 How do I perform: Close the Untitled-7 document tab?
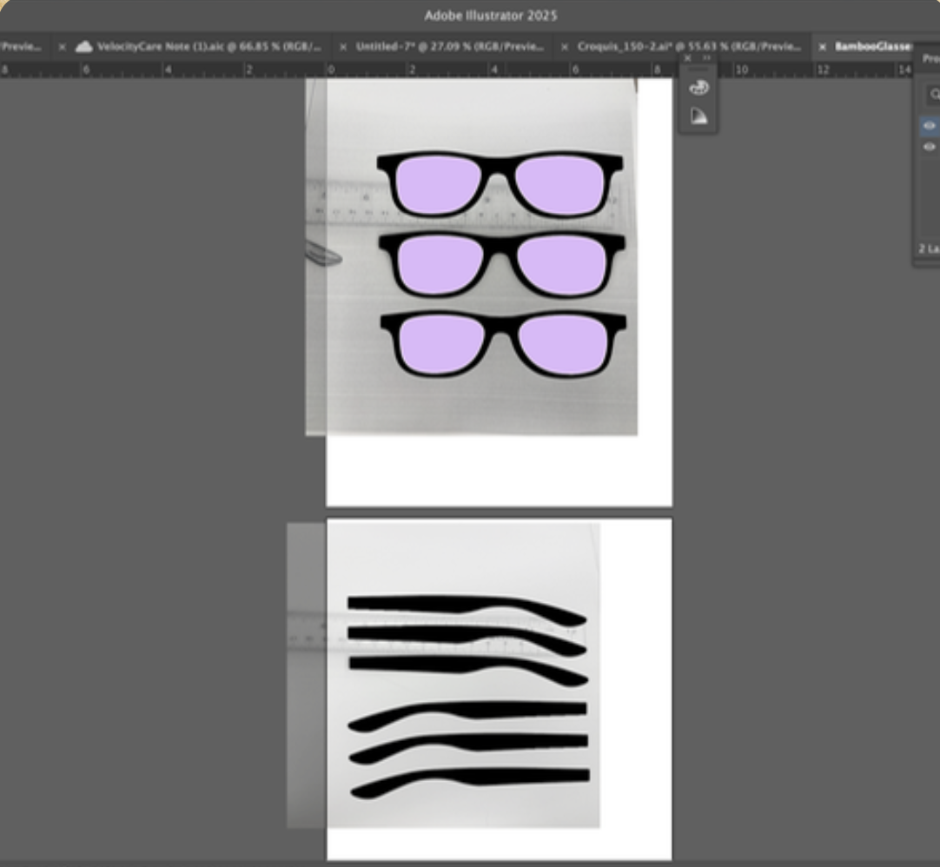[343, 46]
